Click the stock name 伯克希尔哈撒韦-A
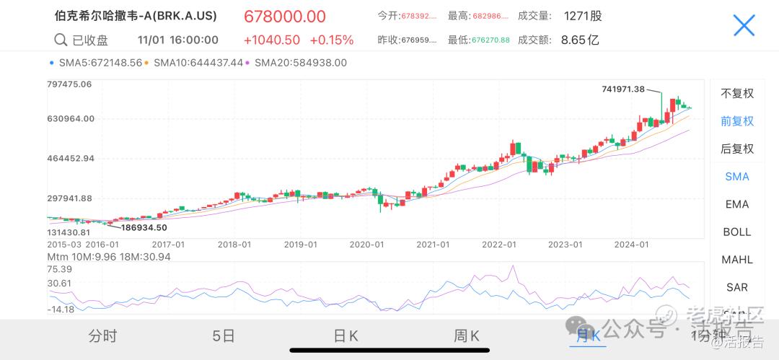 pos(136,16)
